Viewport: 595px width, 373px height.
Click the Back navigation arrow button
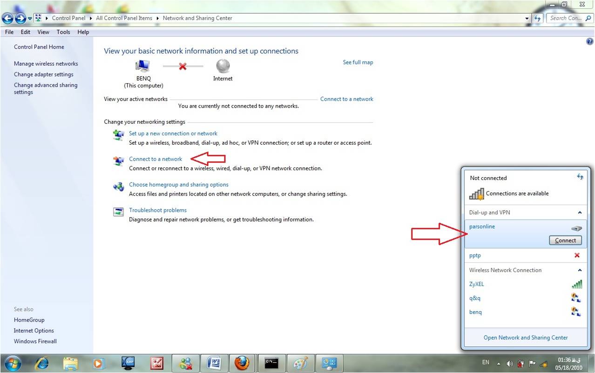coord(7,18)
